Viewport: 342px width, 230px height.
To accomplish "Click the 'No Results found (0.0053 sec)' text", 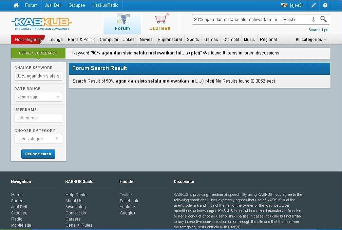I will 245,81.
